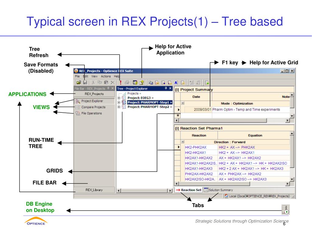Click the Date column header

point(196,97)
